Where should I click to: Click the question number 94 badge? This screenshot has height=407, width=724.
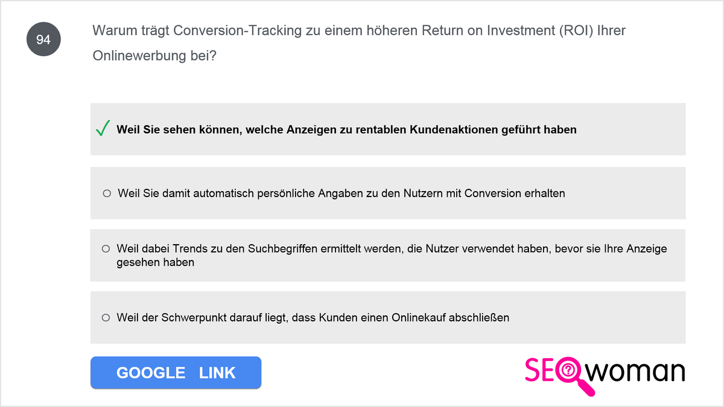point(43,40)
